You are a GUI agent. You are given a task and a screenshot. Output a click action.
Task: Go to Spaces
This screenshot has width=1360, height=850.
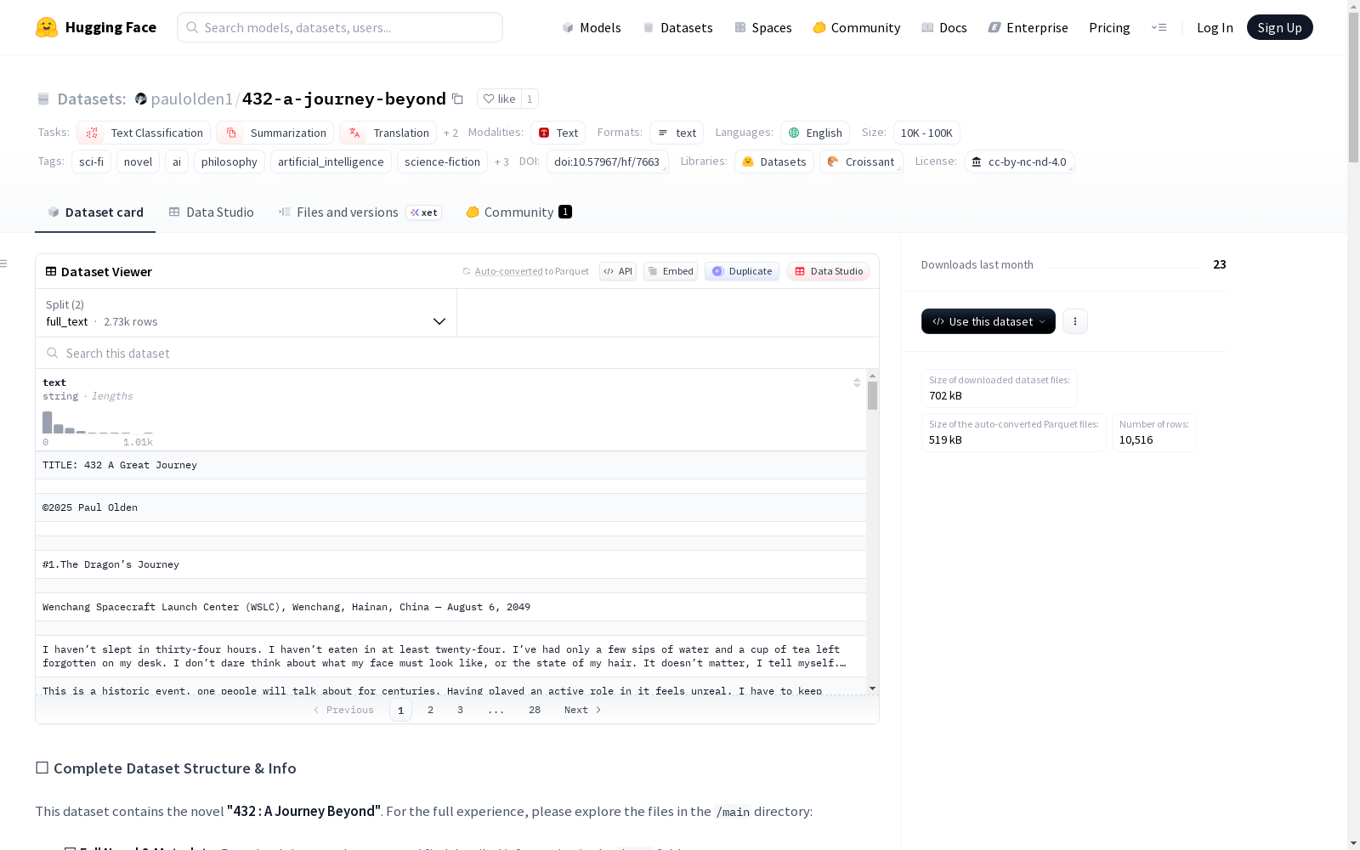coord(763,27)
